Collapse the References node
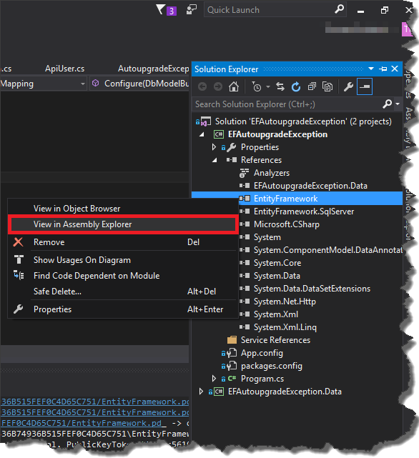Viewport: 419px width, 458px height. 215,160
